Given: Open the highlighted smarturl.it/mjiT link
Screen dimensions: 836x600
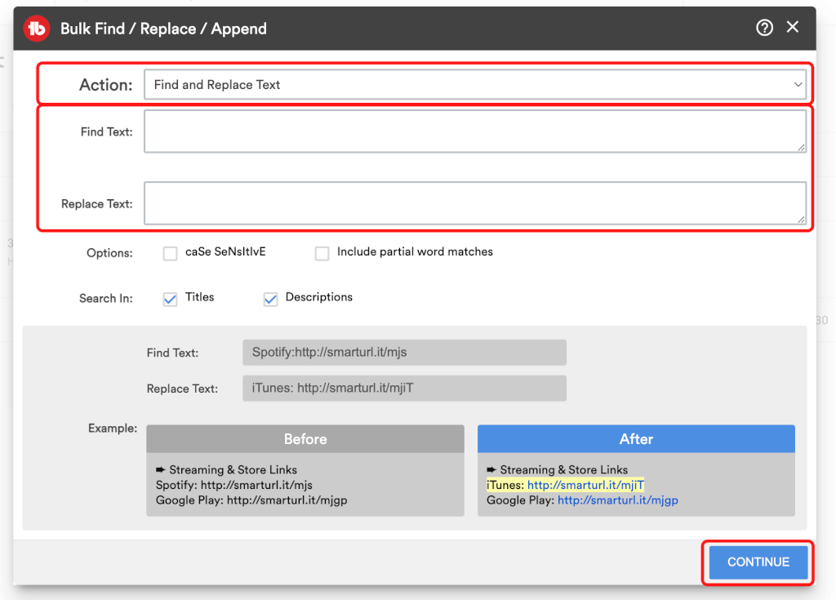Looking at the screenshot, I should click(x=585, y=485).
